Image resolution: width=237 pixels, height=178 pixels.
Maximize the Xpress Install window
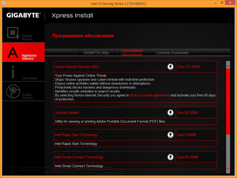[222, 3]
